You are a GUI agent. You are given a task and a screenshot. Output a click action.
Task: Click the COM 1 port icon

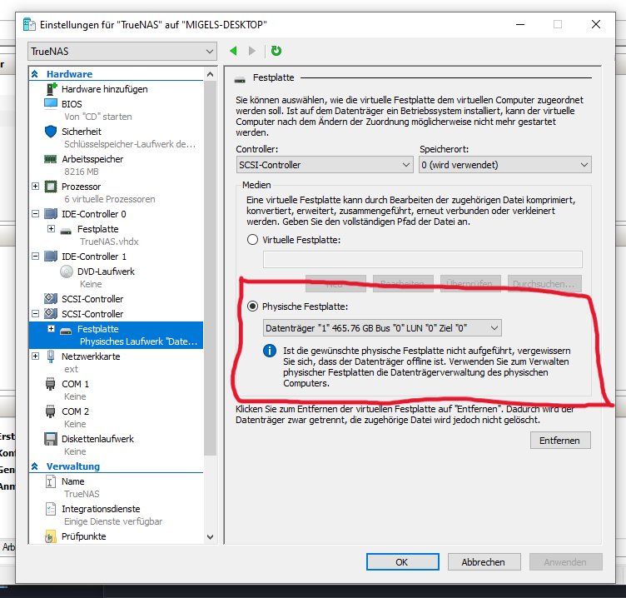(x=50, y=384)
